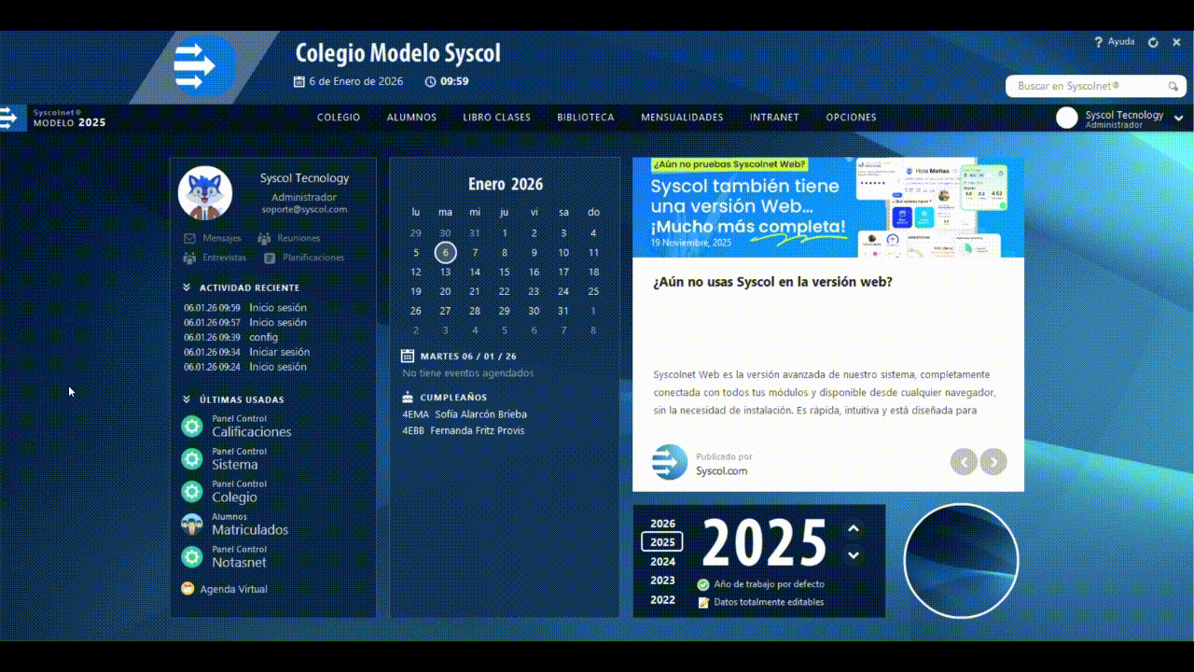Open Reuniones people icon
The image size is (1194, 672).
click(x=264, y=239)
